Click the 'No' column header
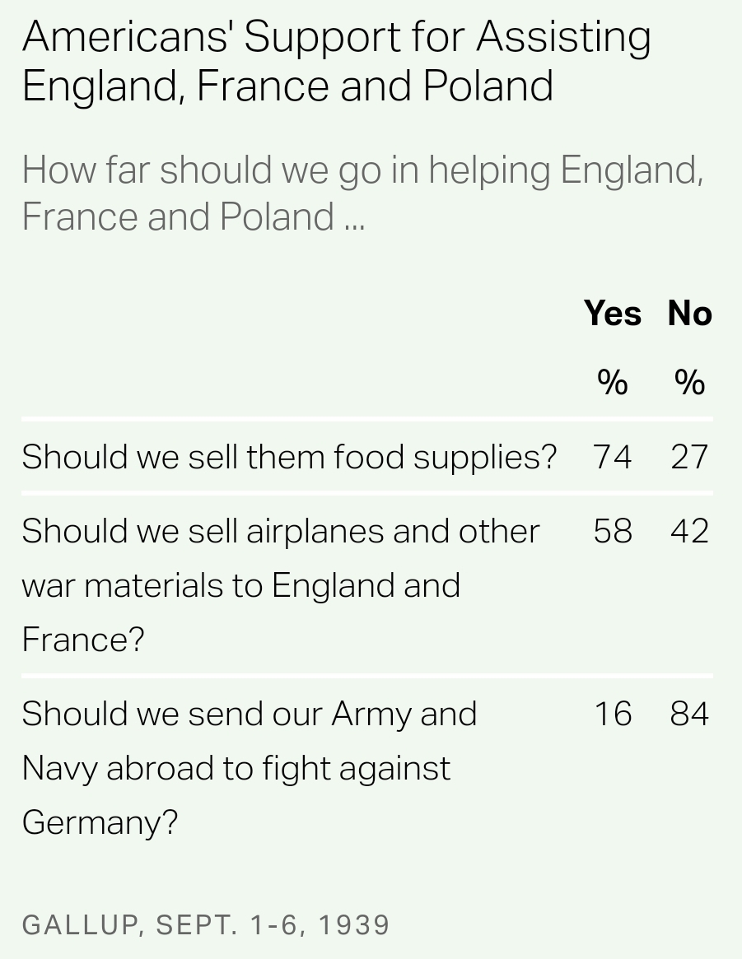 [689, 314]
